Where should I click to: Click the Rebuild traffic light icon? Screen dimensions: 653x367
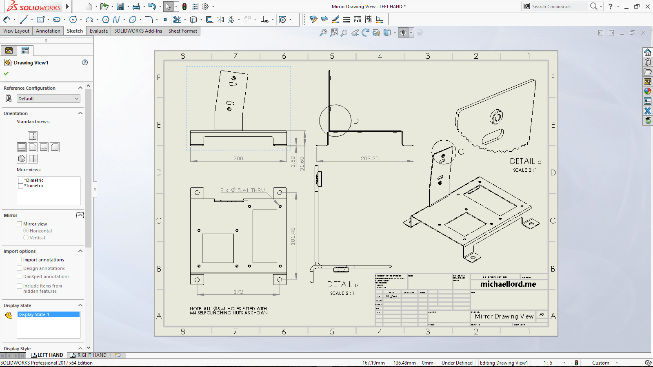pyautogui.click(x=184, y=7)
